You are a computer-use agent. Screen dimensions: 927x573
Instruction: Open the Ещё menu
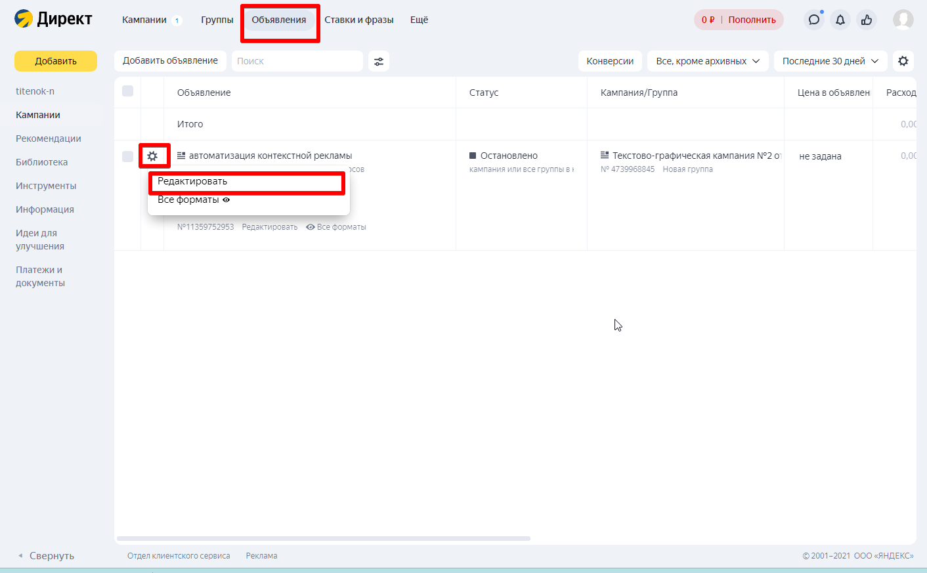tap(419, 20)
